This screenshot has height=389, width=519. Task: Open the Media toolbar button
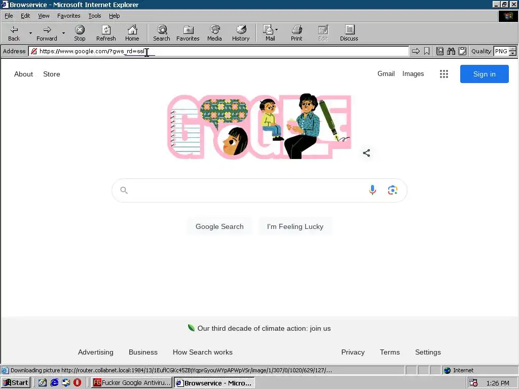click(214, 33)
